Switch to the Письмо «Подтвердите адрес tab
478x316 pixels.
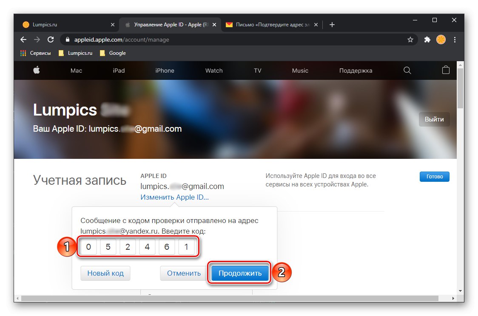pyautogui.click(x=272, y=25)
